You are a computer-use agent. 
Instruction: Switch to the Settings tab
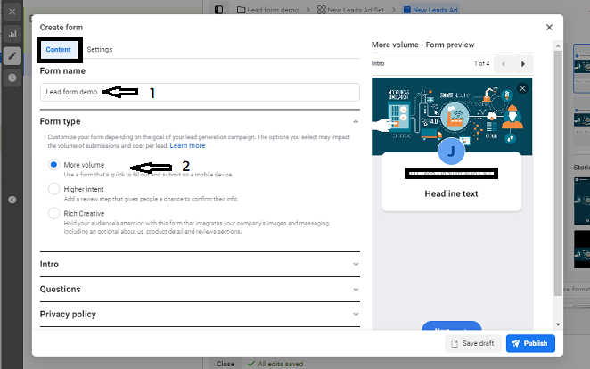coord(100,50)
